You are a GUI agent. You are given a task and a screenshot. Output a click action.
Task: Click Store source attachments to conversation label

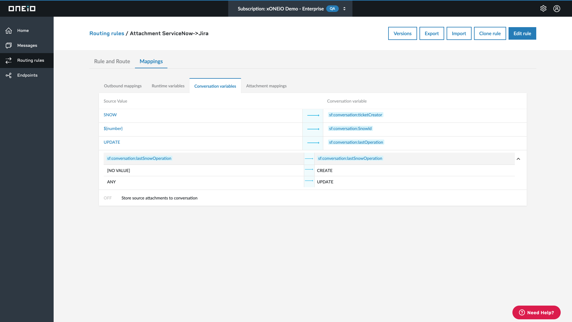pos(159,198)
